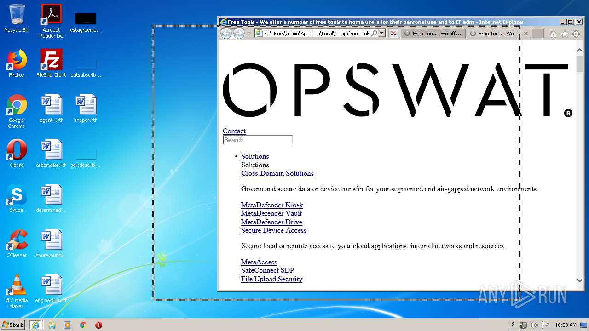This screenshot has width=589, height=331.
Task: Open the Contact link
Action: pyautogui.click(x=234, y=131)
